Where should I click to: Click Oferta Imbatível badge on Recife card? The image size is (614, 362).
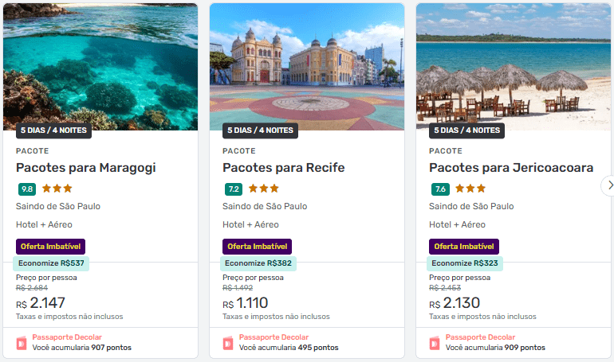(x=257, y=247)
